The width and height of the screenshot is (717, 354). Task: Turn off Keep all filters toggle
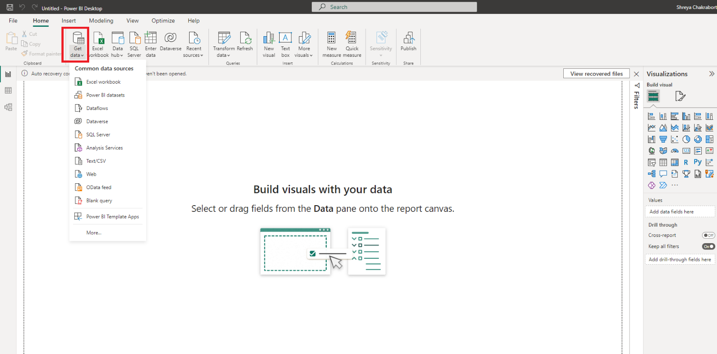click(x=708, y=246)
